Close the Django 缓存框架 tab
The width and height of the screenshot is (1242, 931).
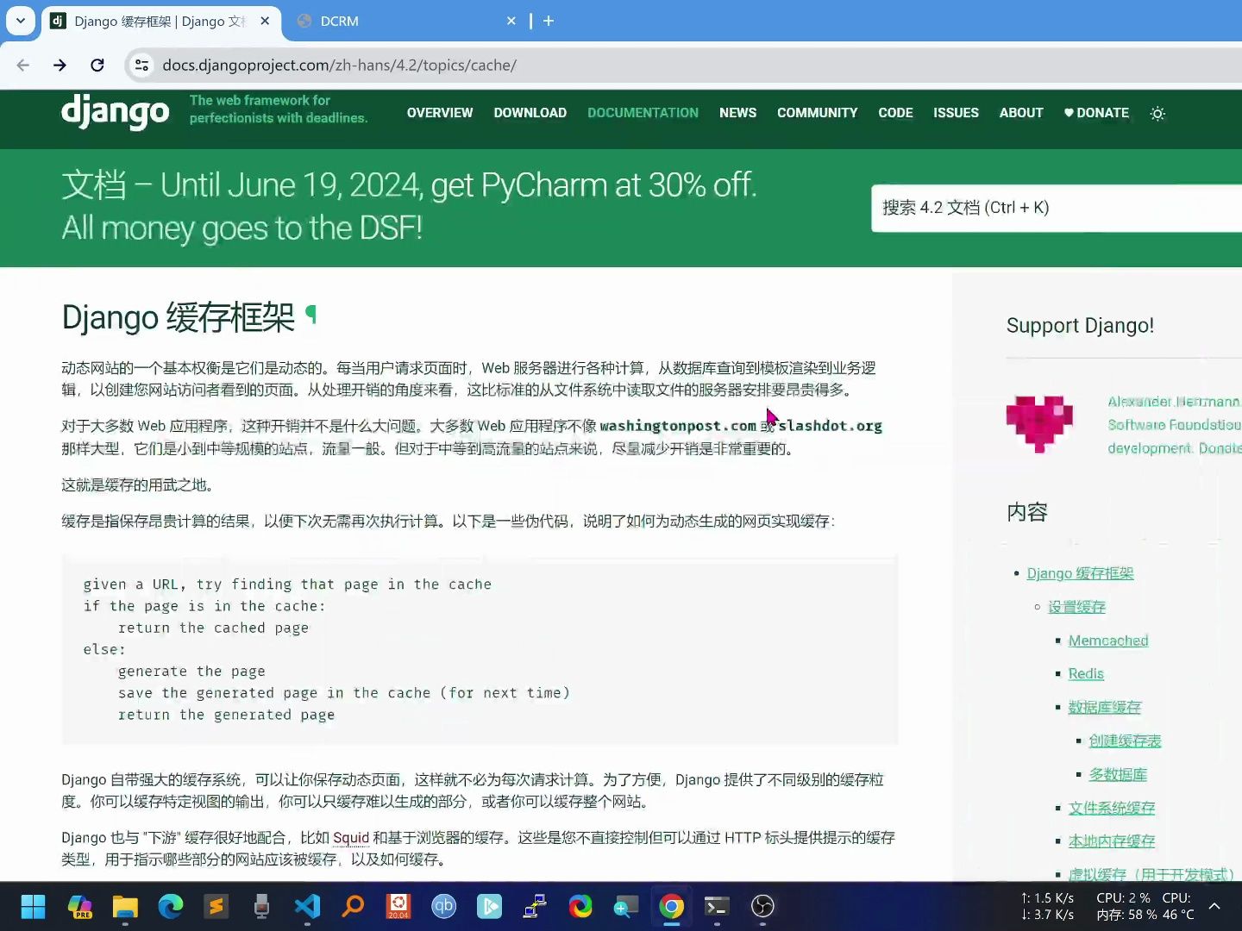[x=265, y=21]
